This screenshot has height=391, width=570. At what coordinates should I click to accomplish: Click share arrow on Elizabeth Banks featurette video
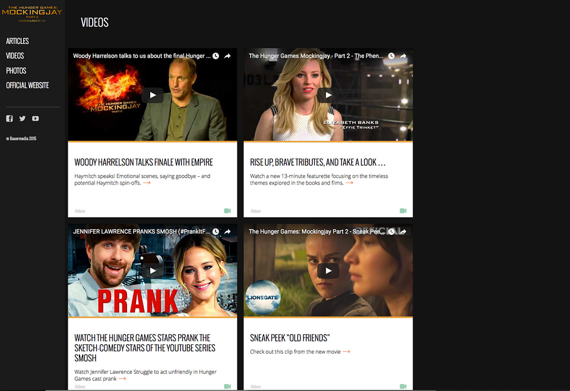(x=403, y=56)
